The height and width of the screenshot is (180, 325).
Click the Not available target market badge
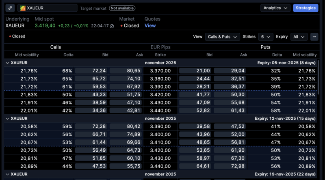pos(122,8)
